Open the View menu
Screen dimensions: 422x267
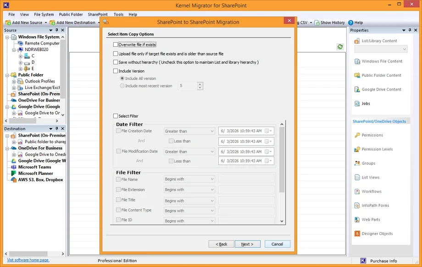coord(24,15)
